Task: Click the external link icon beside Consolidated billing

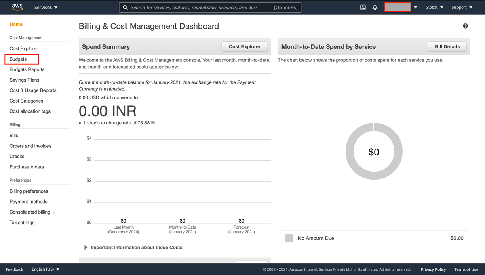Action: point(54,212)
